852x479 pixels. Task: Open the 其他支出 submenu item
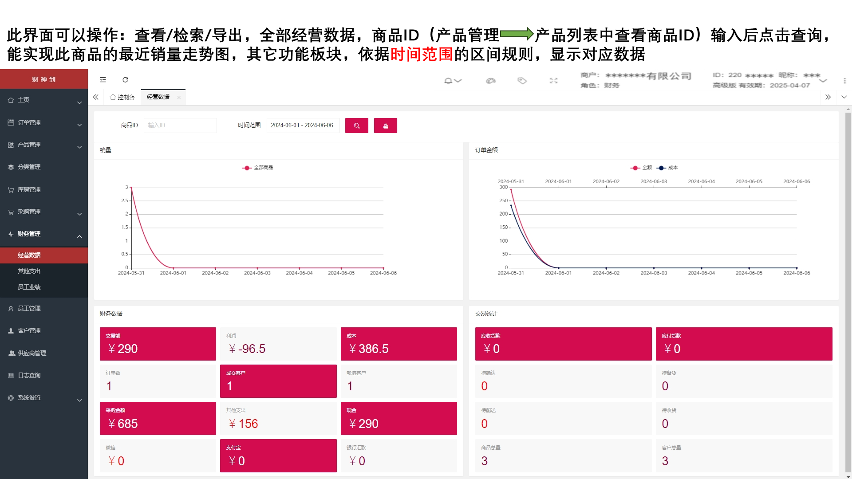(x=29, y=271)
